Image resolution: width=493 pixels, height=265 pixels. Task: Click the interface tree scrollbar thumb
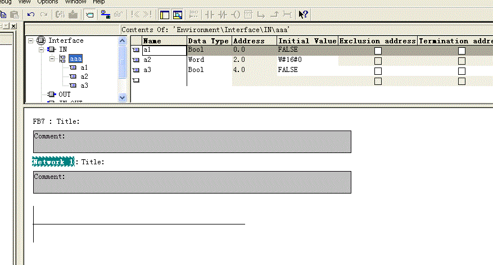tap(122, 62)
